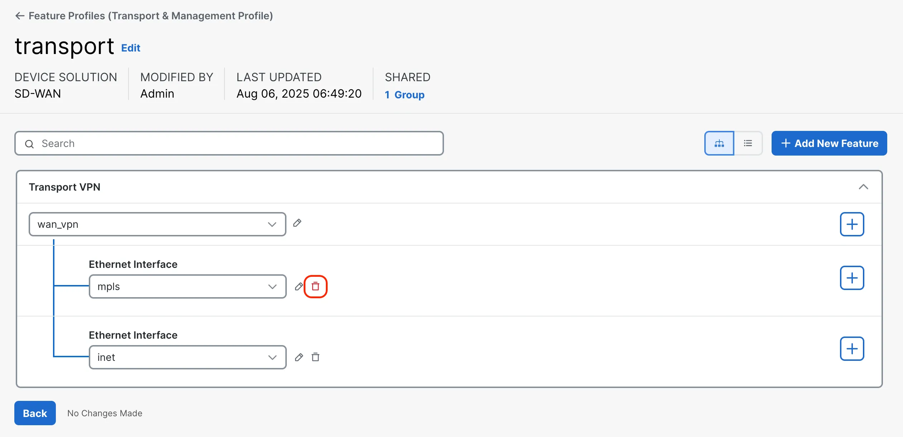Screen dimensions: 903x437
Task: Click Edit link beside transport title
Action: (131, 48)
